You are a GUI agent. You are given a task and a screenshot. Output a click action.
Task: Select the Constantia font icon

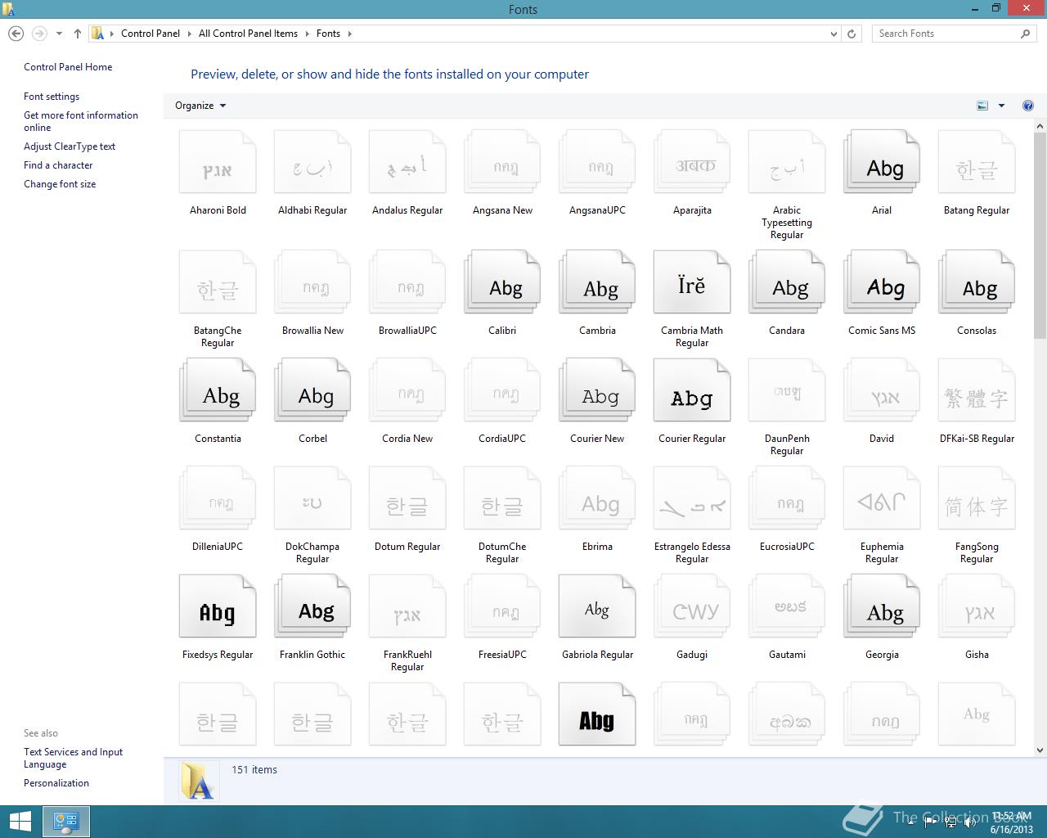[x=218, y=390]
